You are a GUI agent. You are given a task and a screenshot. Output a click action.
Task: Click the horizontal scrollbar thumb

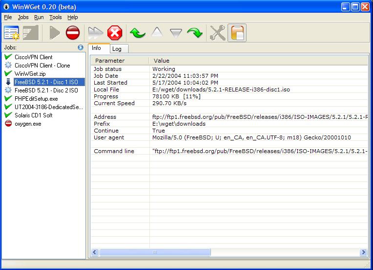pyautogui.click(x=155, y=252)
